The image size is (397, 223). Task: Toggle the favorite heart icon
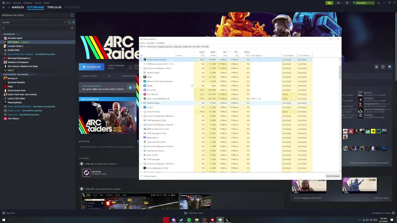pyautogui.click(x=390, y=67)
